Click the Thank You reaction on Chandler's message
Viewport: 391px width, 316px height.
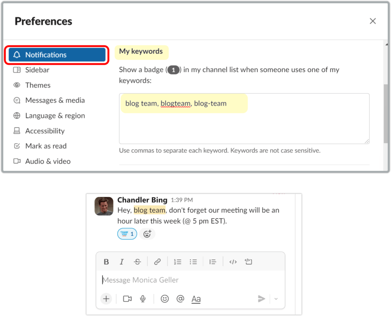[127, 234]
